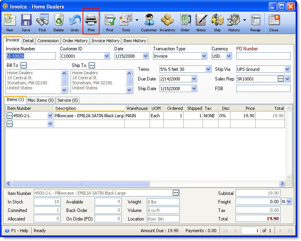301x241 pixels.
Task: Undo changes using the Undo icon
Action: click(x=75, y=22)
